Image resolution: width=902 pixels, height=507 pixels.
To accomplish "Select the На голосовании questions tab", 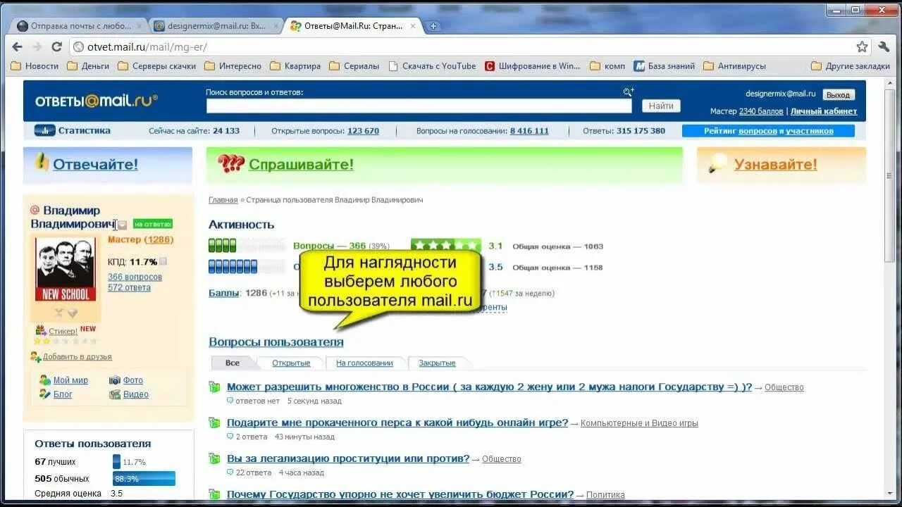I will pyautogui.click(x=364, y=363).
